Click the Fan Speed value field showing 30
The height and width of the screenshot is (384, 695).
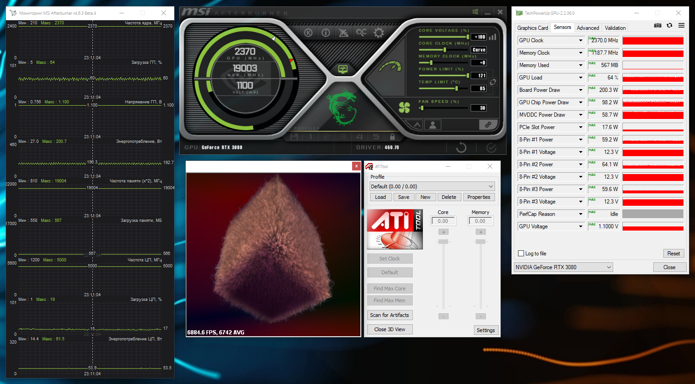click(x=479, y=108)
